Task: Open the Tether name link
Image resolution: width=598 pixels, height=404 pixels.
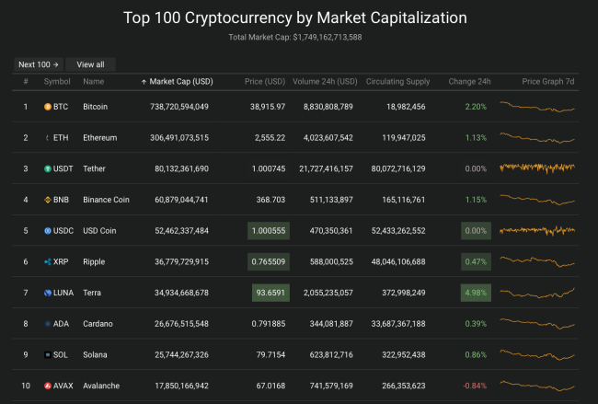Action: click(x=94, y=168)
